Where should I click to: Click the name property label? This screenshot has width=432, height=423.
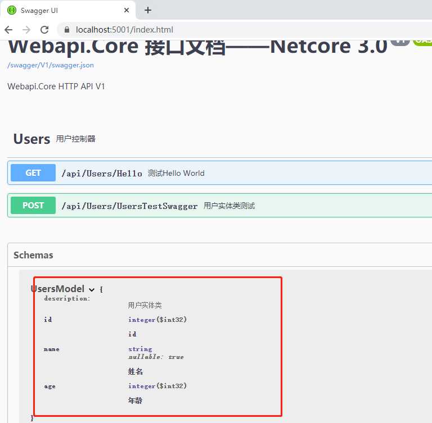(x=52, y=349)
